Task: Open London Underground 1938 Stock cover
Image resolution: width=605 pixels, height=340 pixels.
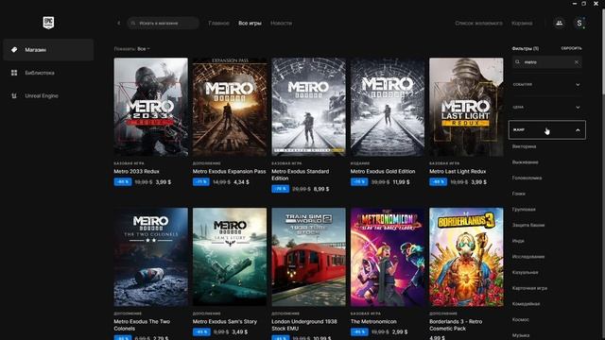Action: pos(309,257)
